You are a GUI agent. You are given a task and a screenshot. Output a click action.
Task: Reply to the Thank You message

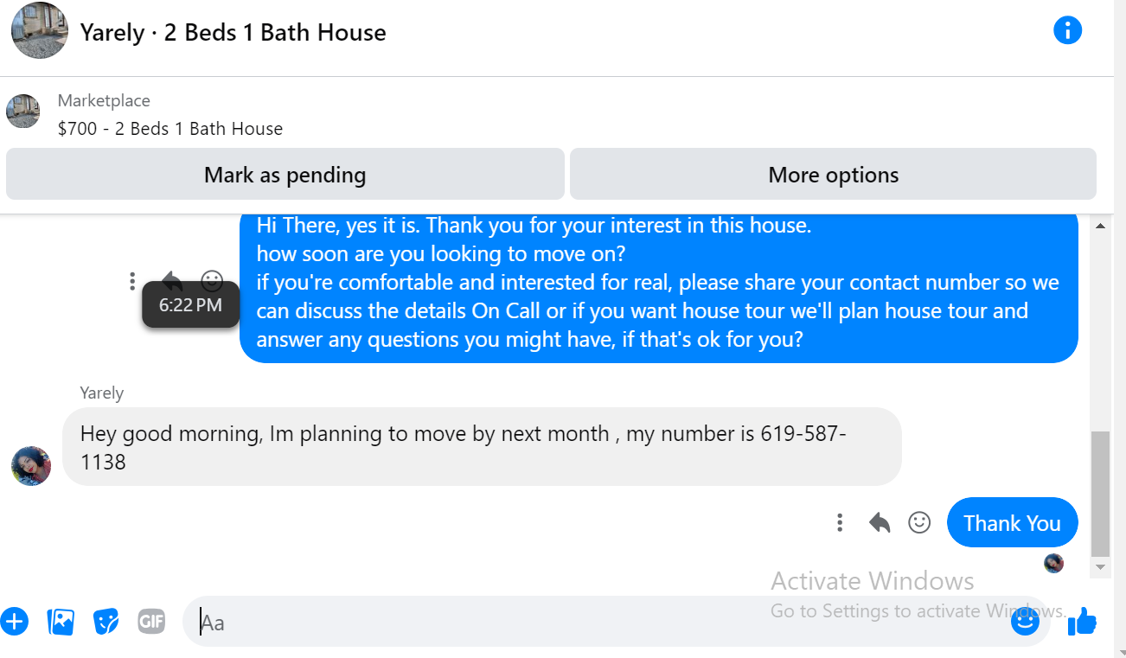pos(880,523)
